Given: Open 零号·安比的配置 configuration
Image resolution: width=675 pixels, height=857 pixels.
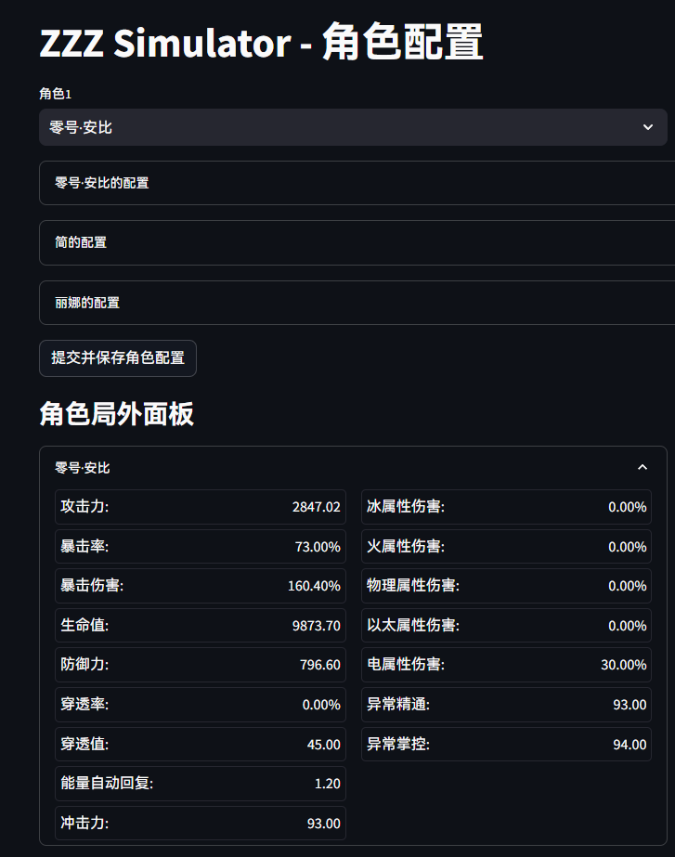Looking at the screenshot, I should 353,183.
